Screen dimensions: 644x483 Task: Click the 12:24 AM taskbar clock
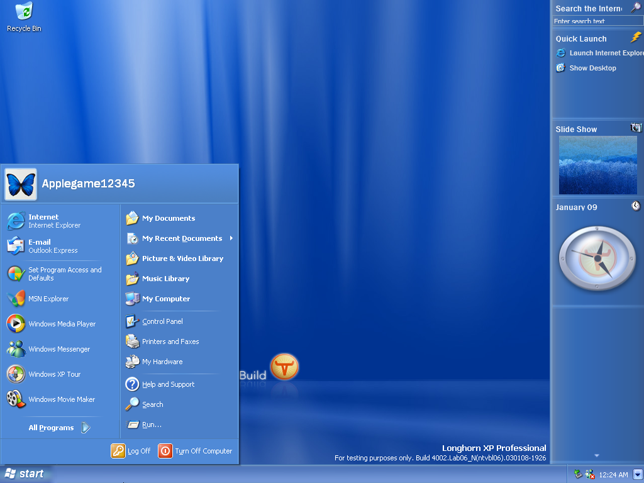pyautogui.click(x=613, y=475)
